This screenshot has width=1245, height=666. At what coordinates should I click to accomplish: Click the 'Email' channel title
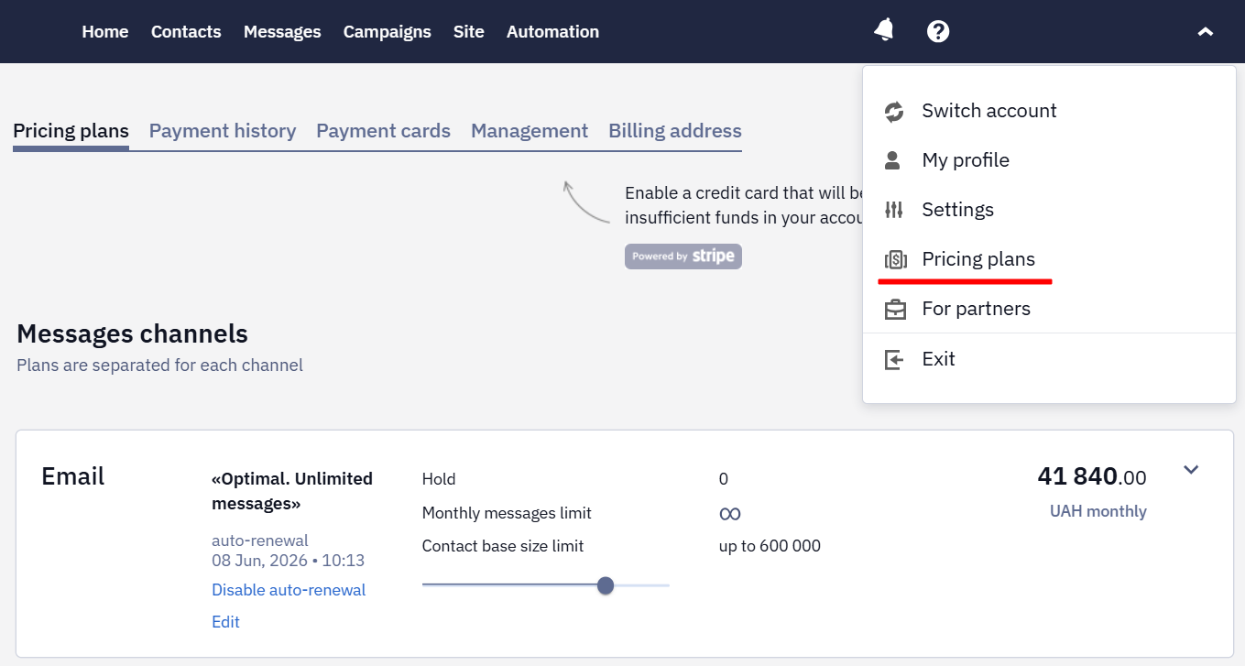pyautogui.click(x=73, y=476)
